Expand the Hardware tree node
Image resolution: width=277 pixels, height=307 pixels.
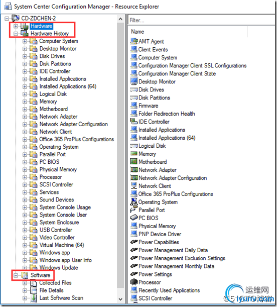coord(16,26)
